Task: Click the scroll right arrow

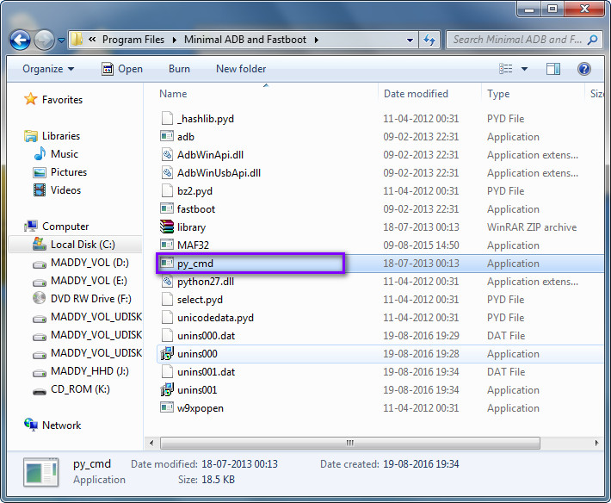Action: tap(596, 443)
